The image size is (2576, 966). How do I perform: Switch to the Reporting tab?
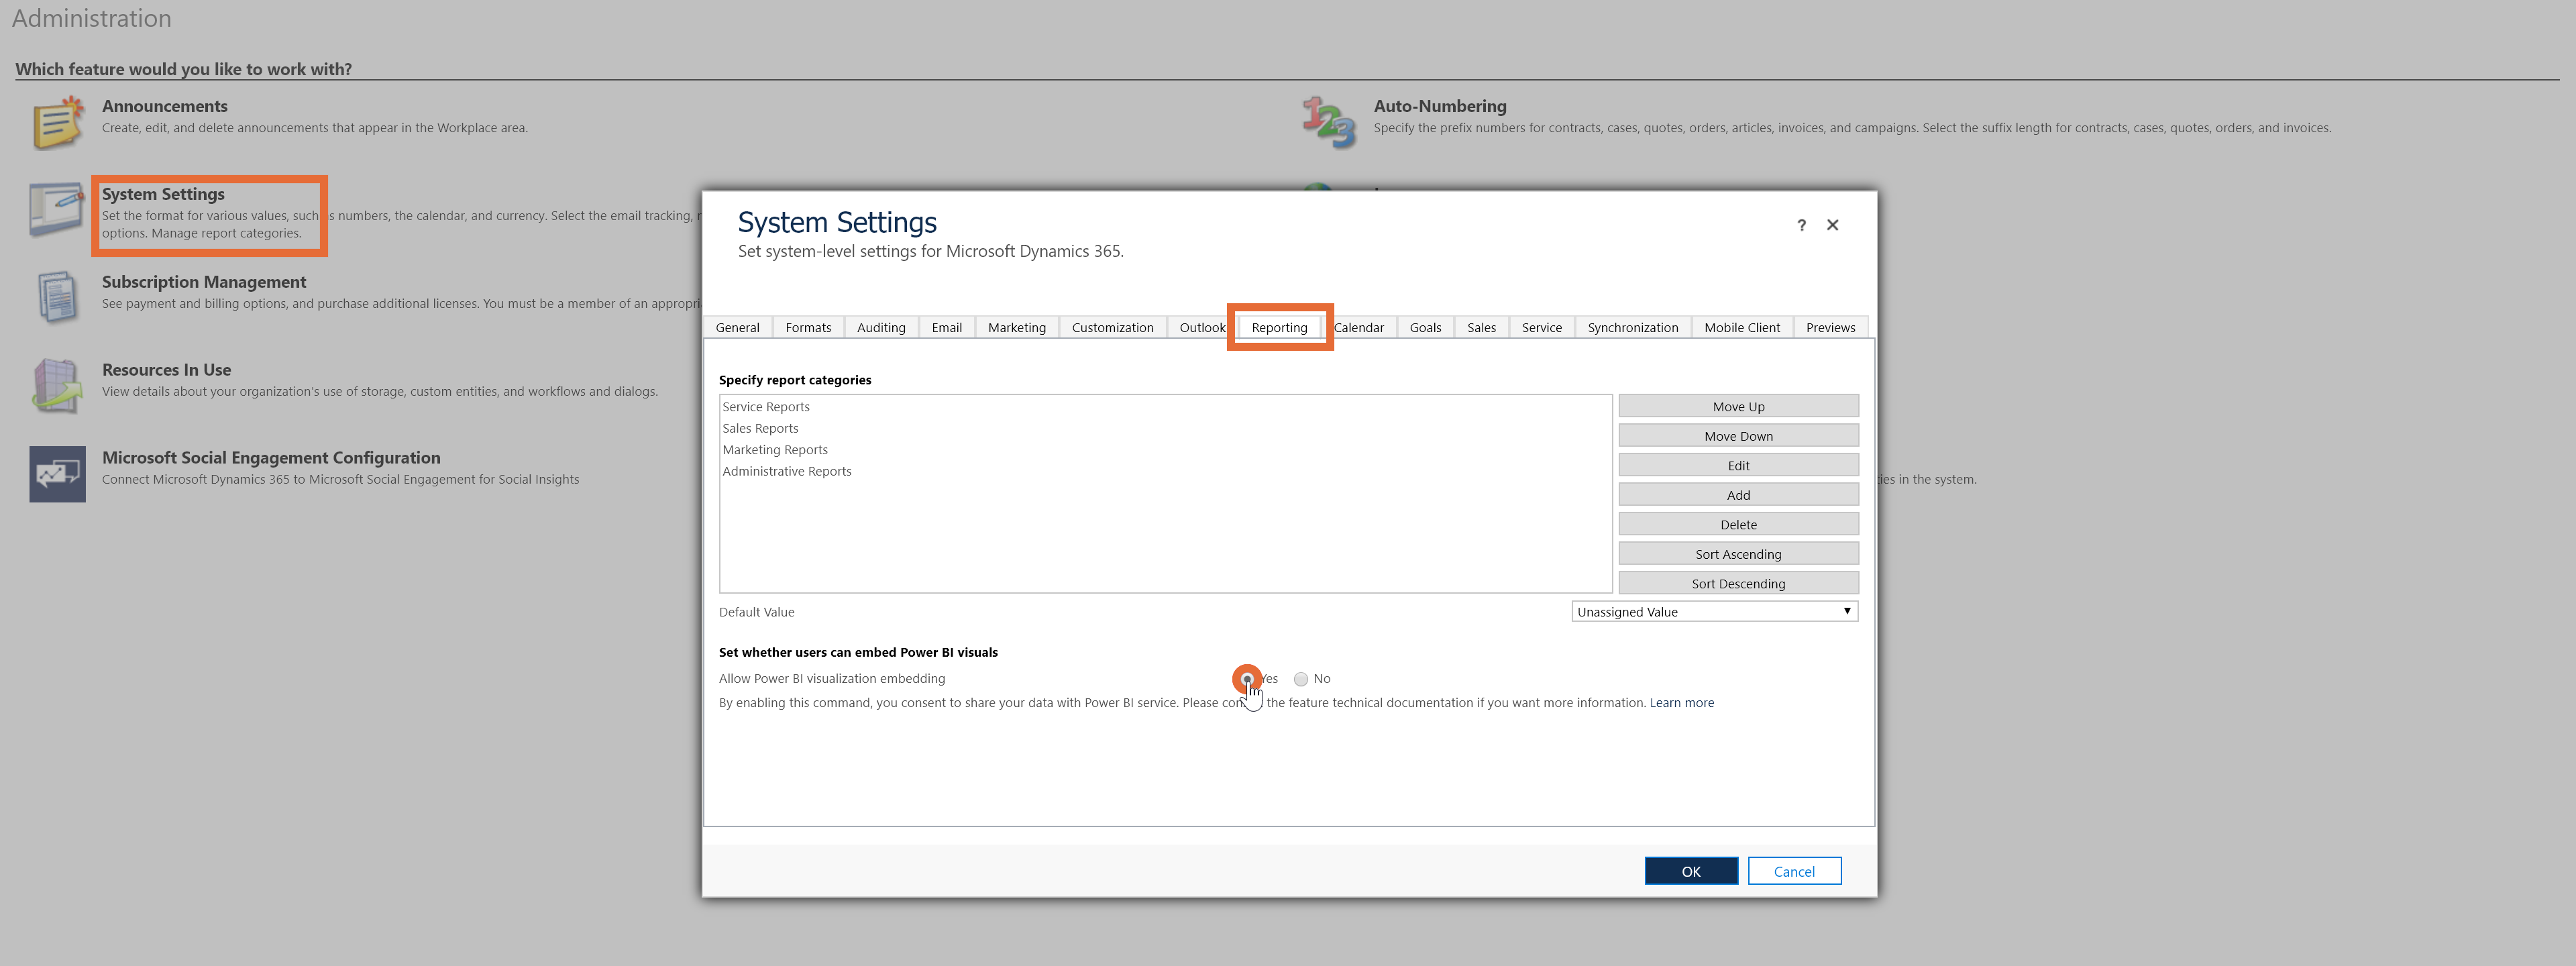pos(1280,327)
